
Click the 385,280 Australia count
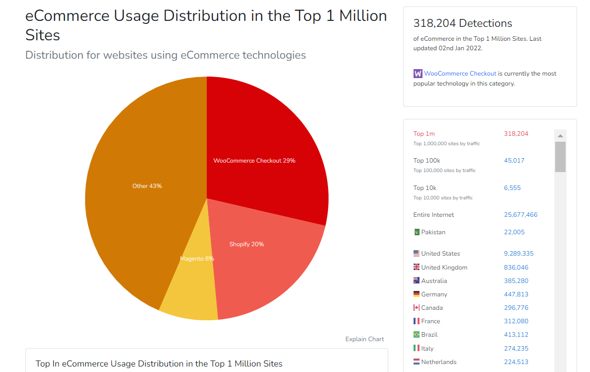coord(516,281)
